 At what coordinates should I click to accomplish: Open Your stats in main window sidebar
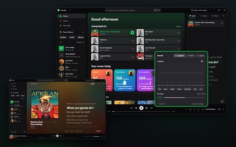pyautogui.click(x=72, y=26)
